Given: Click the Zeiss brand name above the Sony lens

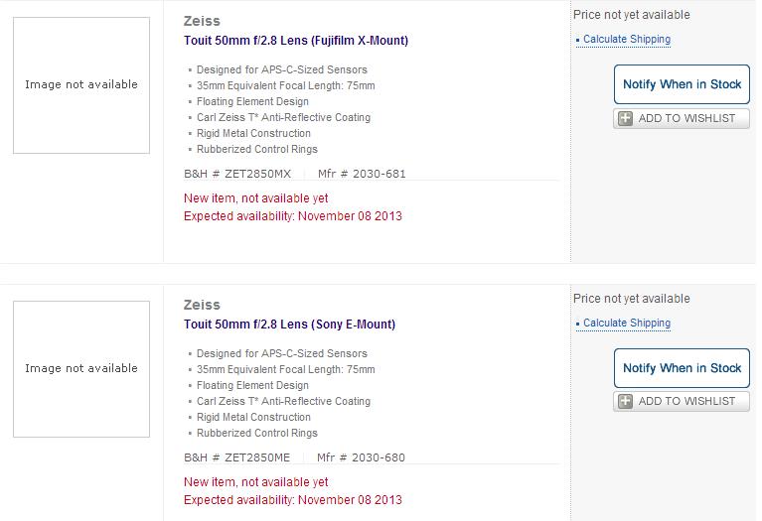Looking at the screenshot, I should (x=202, y=305).
